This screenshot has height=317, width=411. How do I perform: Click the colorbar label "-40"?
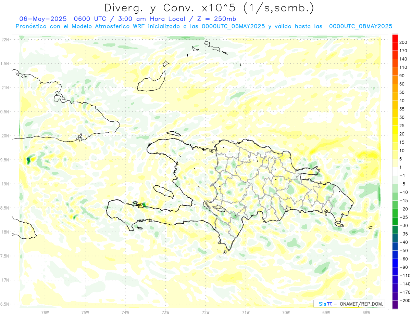(x=404, y=242)
